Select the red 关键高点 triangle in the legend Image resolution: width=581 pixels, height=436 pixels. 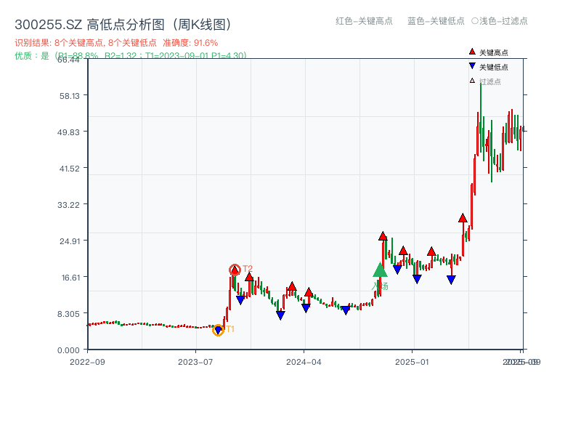pos(472,52)
